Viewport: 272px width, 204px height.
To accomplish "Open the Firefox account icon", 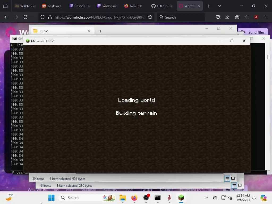I will (237, 17).
